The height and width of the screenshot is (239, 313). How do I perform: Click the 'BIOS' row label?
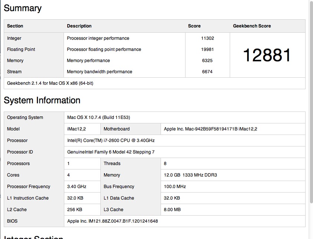pos(12,221)
